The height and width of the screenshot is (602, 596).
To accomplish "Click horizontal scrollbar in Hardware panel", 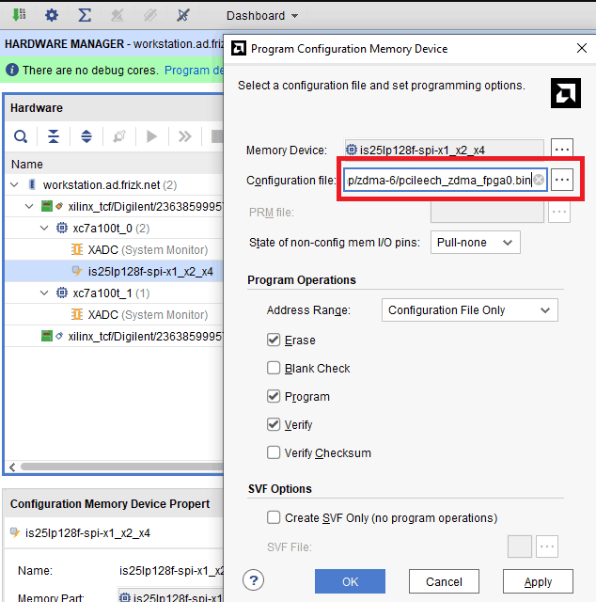I will point(121,467).
